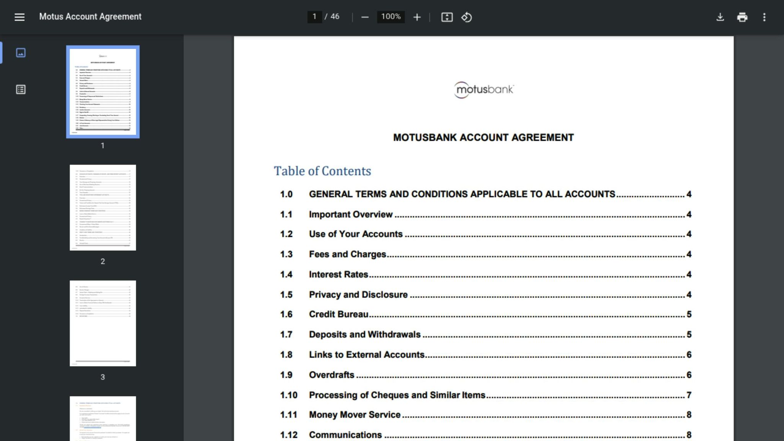Select page 3 thumbnail
784x441 pixels.
tap(103, 323)
